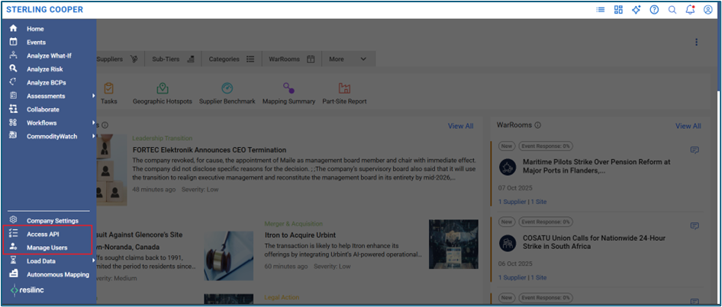Viewport: 722px width, 307px height.
Task: Open Autonomous Mapping menu item
Action: coord(58,274)
